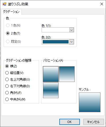Switch to the グラデーション tab
Image resolution: width=106 pixels, height=127 pixels.
point(11,12)
